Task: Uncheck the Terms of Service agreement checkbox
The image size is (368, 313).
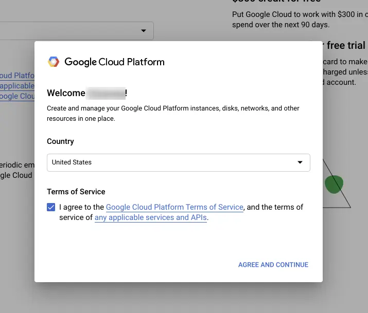Action: pos(51,207)
